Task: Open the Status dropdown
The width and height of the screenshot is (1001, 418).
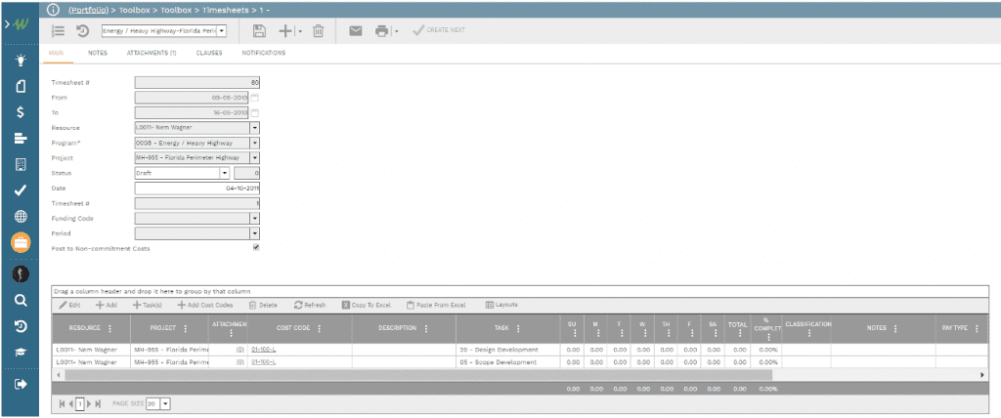Action: (224, 173)
